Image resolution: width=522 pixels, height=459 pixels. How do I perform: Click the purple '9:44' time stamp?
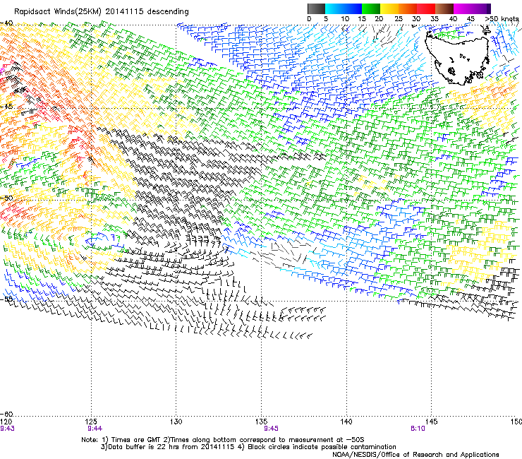tap(95, 429)
